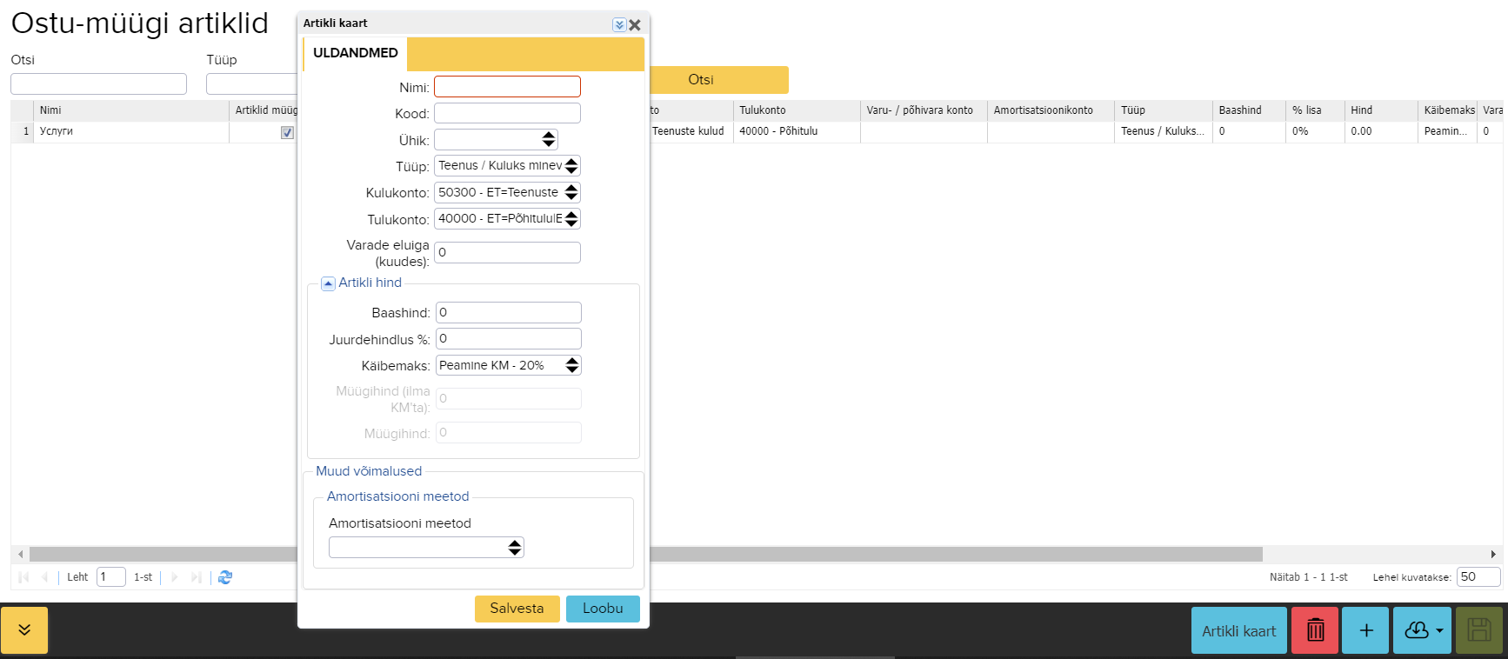Screen dimensions: 1508x659
Task: Close the Artikli kaart dialog
Action: click(635, 25)
